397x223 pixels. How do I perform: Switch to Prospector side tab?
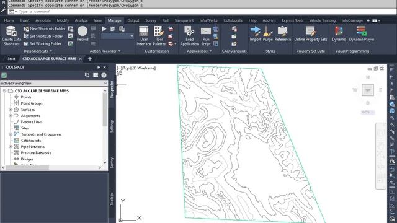112,89
